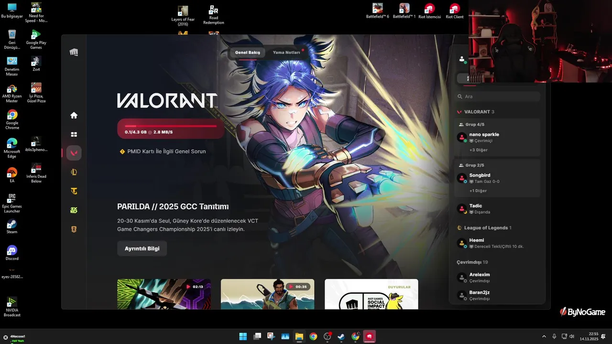Open PMID Kartı İle İlgili Genel Sorun notice

(x=166, y=151)
